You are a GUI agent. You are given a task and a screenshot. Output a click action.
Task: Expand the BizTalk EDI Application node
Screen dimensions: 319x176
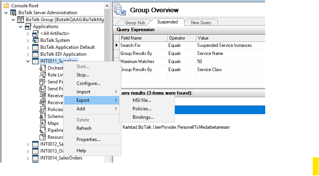pyautogui.click(x=28, y=55)
